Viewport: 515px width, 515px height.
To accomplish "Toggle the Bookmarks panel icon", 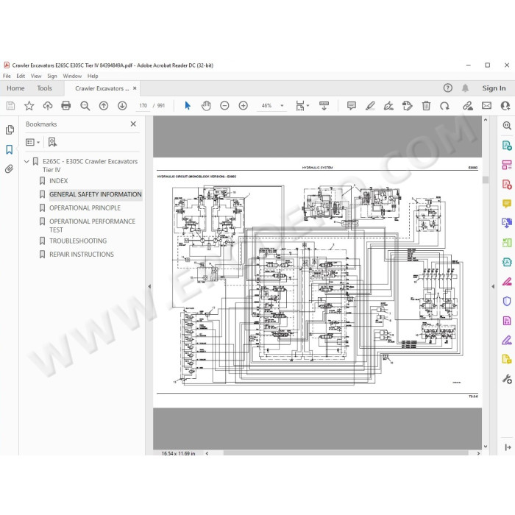I will [9, 149].
